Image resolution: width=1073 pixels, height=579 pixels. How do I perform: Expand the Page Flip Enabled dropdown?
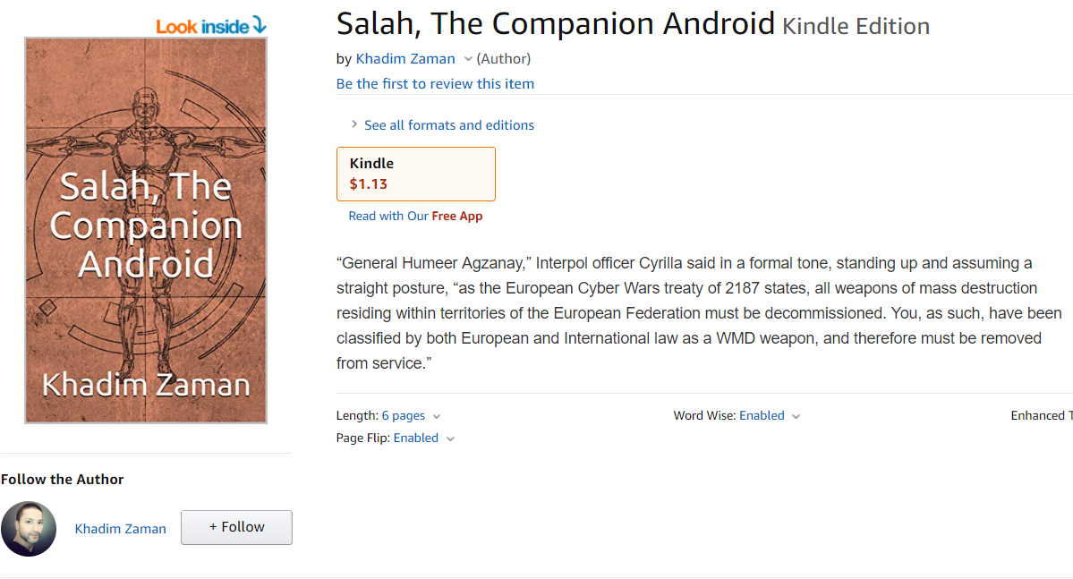pos(450,439)
